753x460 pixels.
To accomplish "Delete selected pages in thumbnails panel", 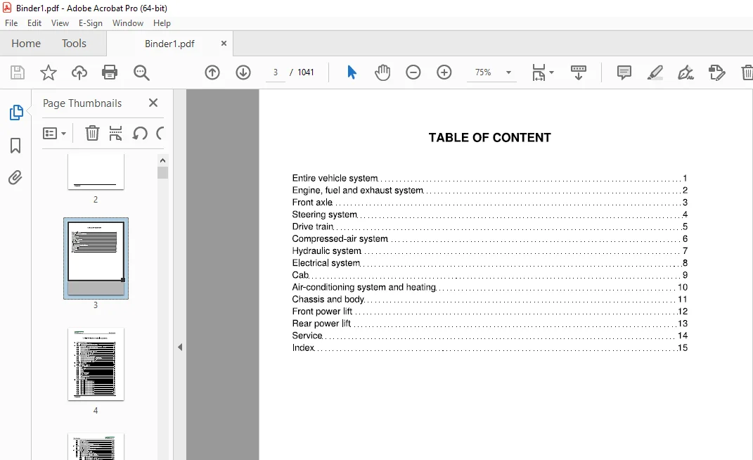I will [92, 133].
